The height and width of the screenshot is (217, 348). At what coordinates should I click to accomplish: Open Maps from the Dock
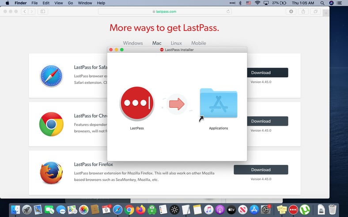pos(72,210)
